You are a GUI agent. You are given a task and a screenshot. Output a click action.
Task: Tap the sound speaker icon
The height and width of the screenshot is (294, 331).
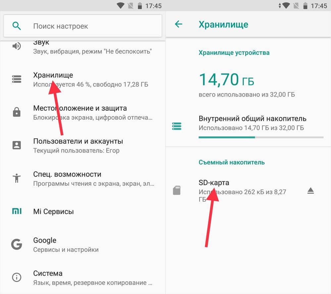pyautogui.click(x=17, y=46)
